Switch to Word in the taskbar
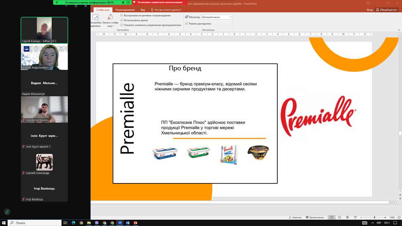 (x=128, y=223)
